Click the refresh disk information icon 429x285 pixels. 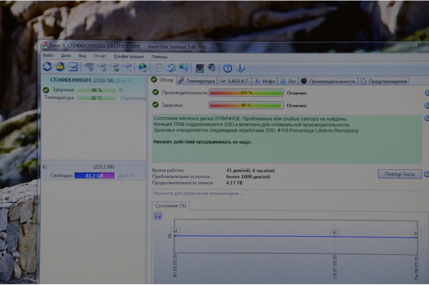point(47,67)
